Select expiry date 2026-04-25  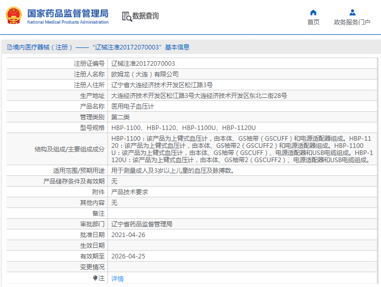(x=128, y=256)
